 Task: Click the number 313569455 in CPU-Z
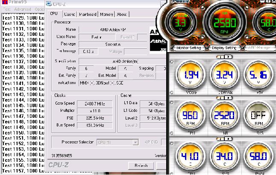coord(62,156)
